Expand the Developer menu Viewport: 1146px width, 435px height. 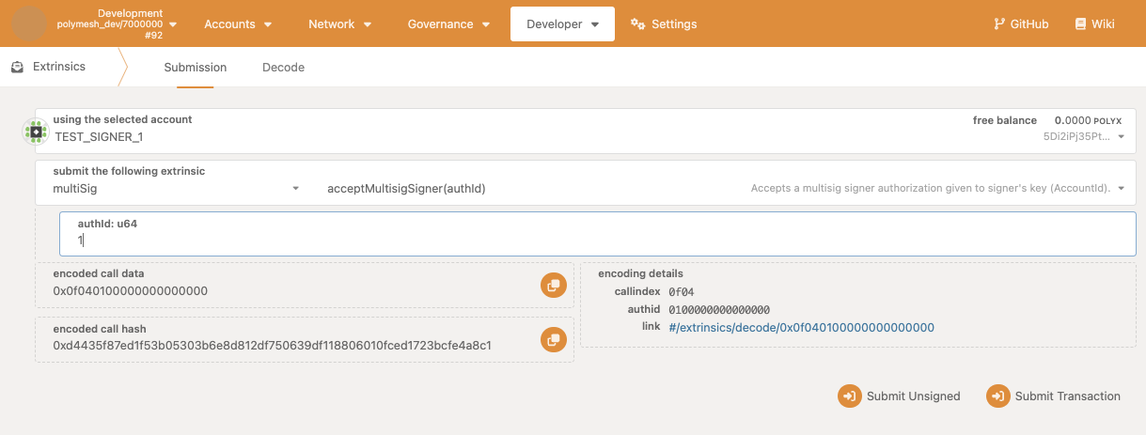tap(562, 24)
